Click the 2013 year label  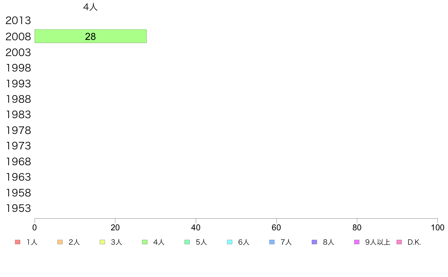tap(18, 21)
